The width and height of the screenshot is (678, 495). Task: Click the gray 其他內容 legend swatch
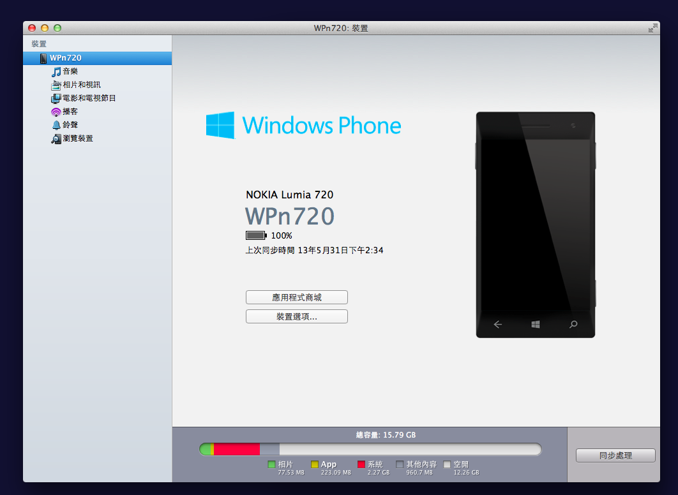tap(400, 464)
